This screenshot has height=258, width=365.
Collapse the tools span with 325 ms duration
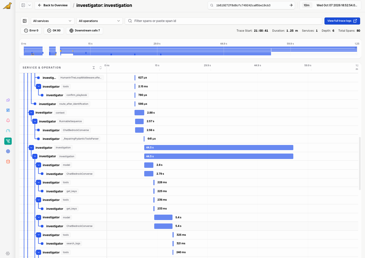(x=39, y=235)
